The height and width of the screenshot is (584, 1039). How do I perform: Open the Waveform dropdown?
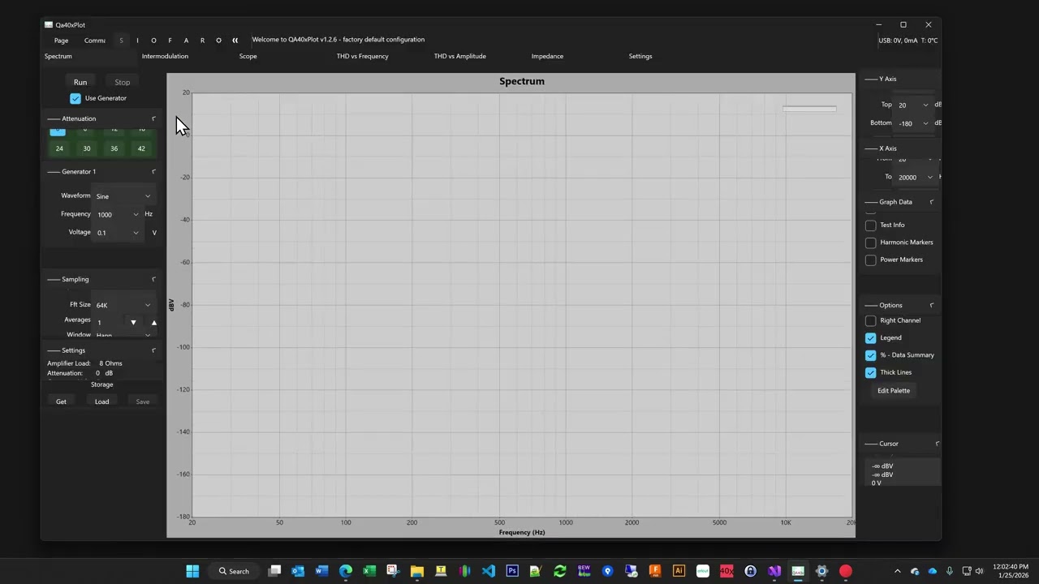(x=123, y=196)
